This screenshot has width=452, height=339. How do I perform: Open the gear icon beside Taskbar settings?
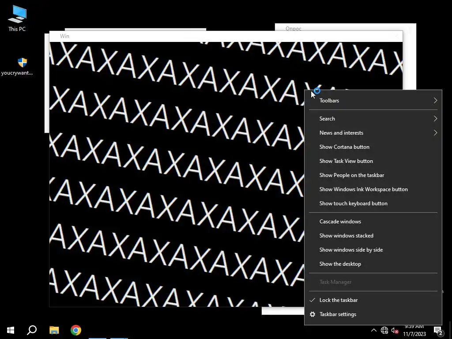tap(313, 314)
